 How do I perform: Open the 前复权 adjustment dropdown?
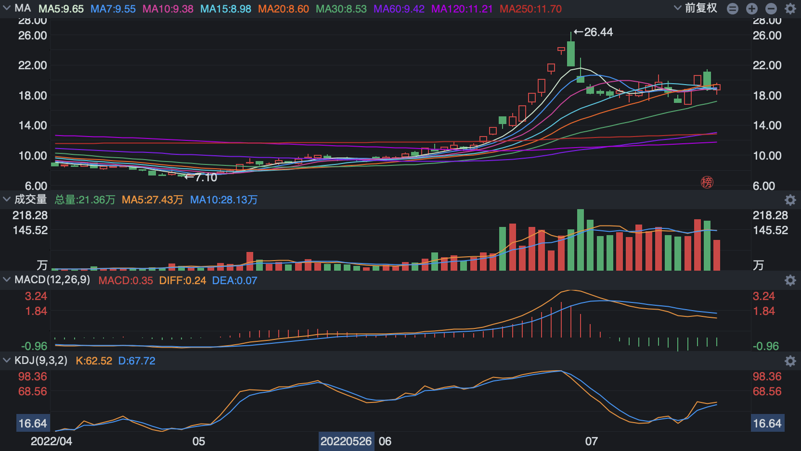click(696, 8)
